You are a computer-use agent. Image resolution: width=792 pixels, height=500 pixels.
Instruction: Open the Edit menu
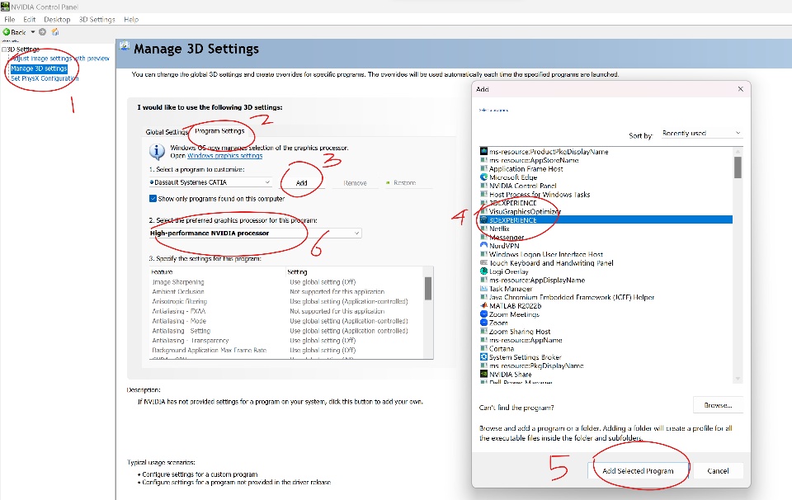[x=30, y=19]
